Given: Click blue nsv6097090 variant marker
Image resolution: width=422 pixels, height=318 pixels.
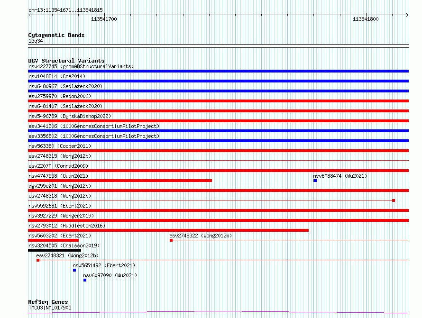Looking at the screenshot, I should [x=85, y=280].
